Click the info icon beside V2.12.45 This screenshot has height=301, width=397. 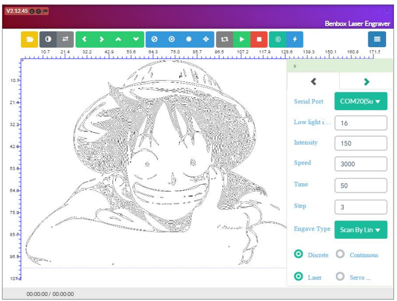(x=32, y=11)
